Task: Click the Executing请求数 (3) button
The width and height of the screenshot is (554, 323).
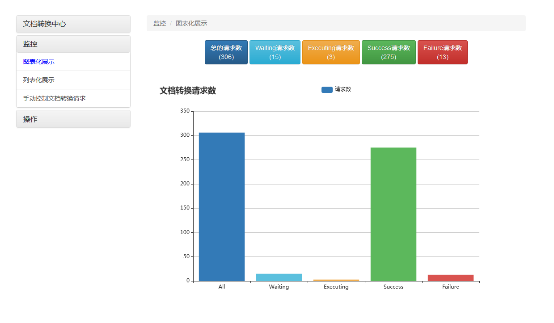Action: click(x=331, y=52)
